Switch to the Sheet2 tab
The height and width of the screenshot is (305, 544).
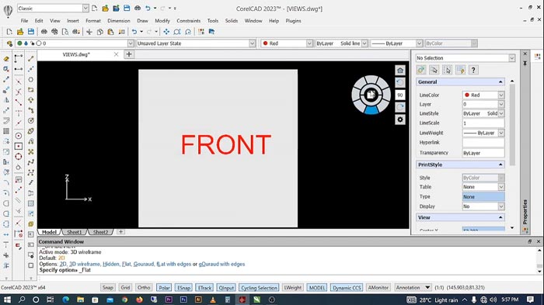point(100,232)
